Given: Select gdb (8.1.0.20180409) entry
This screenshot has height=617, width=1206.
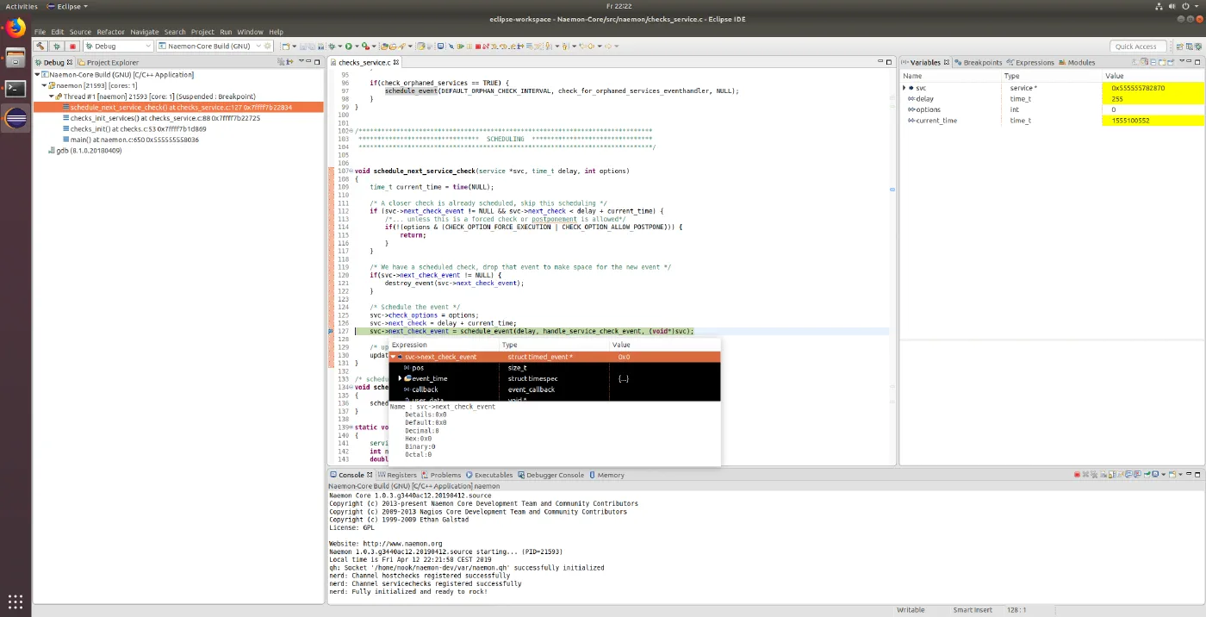Looking at the screenshot, I should 84,151.
